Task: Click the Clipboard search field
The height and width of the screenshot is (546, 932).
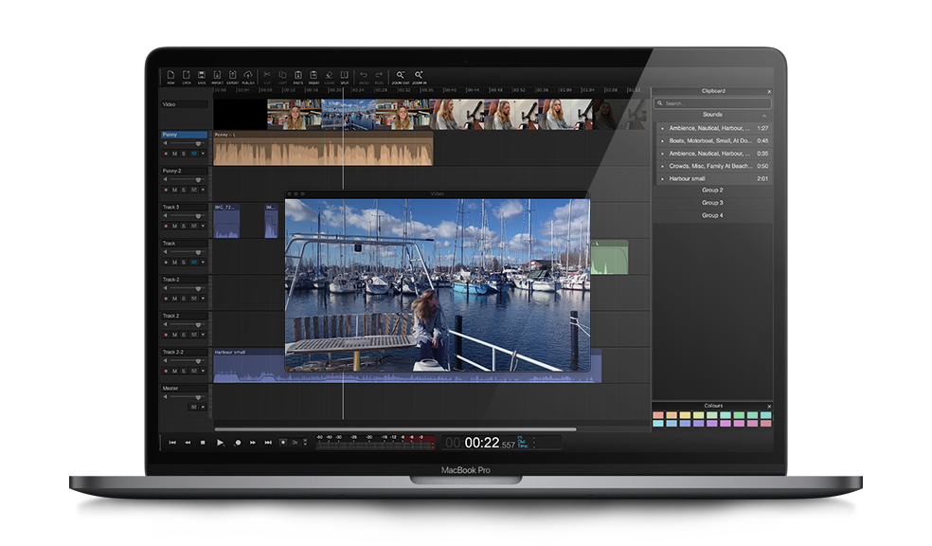Action: 712,102
